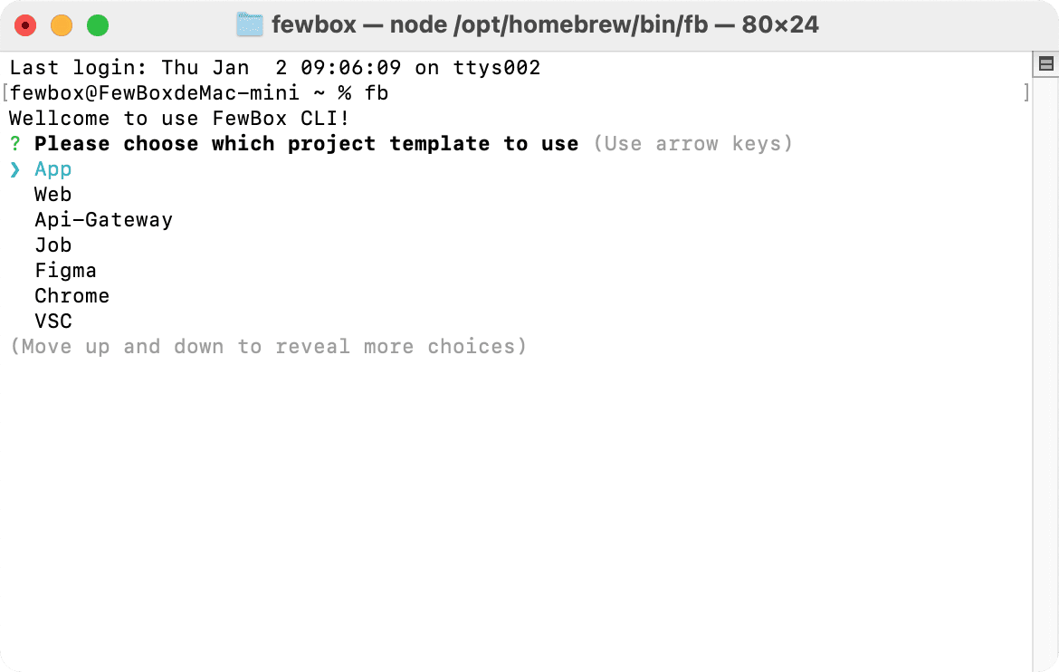The width and height of the screenshot is (1059, 672).
Task: Select the App project template
Action: click(53, 169)
